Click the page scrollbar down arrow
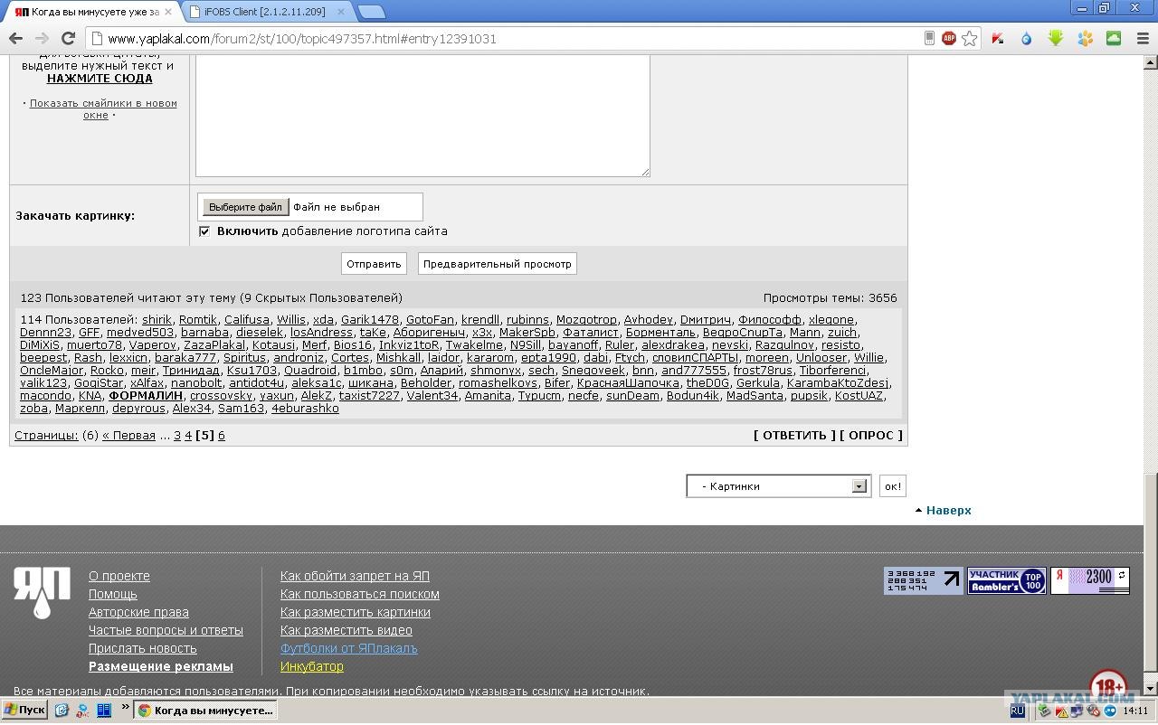 1151,688
